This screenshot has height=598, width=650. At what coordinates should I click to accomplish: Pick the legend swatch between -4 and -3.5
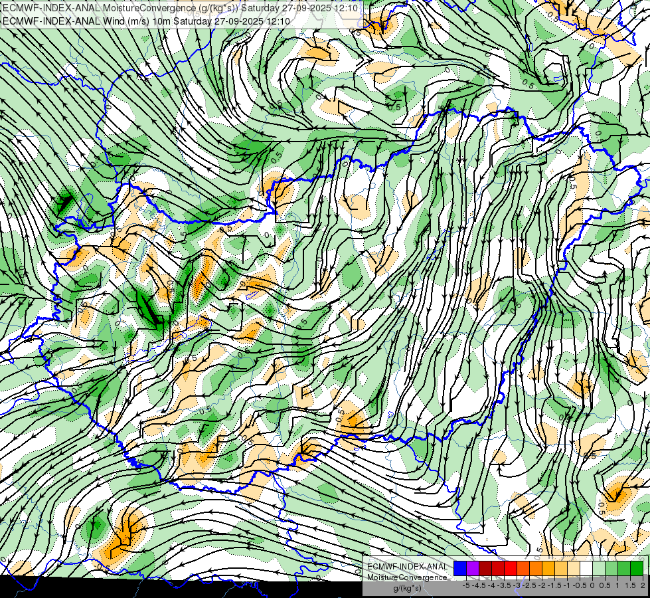pos(498,569)
